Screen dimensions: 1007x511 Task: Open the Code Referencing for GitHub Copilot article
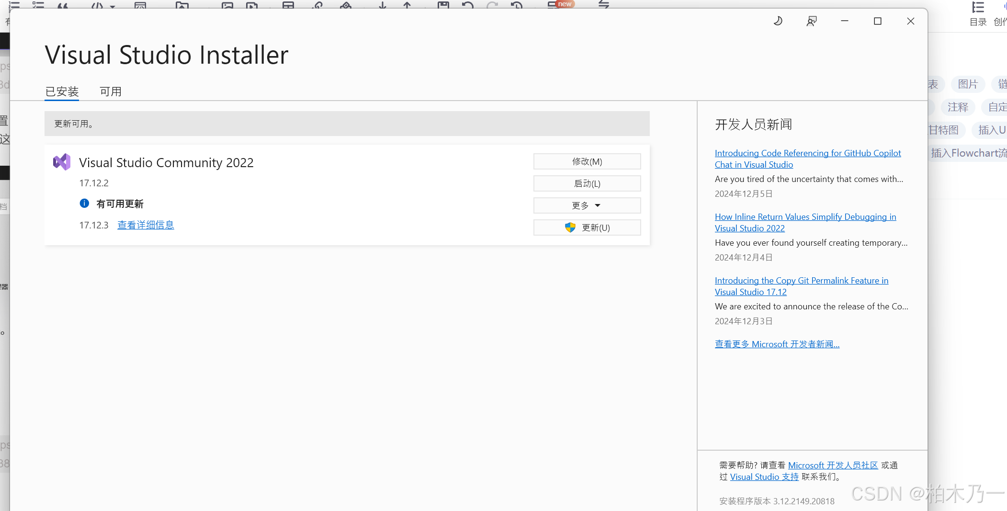808,159
